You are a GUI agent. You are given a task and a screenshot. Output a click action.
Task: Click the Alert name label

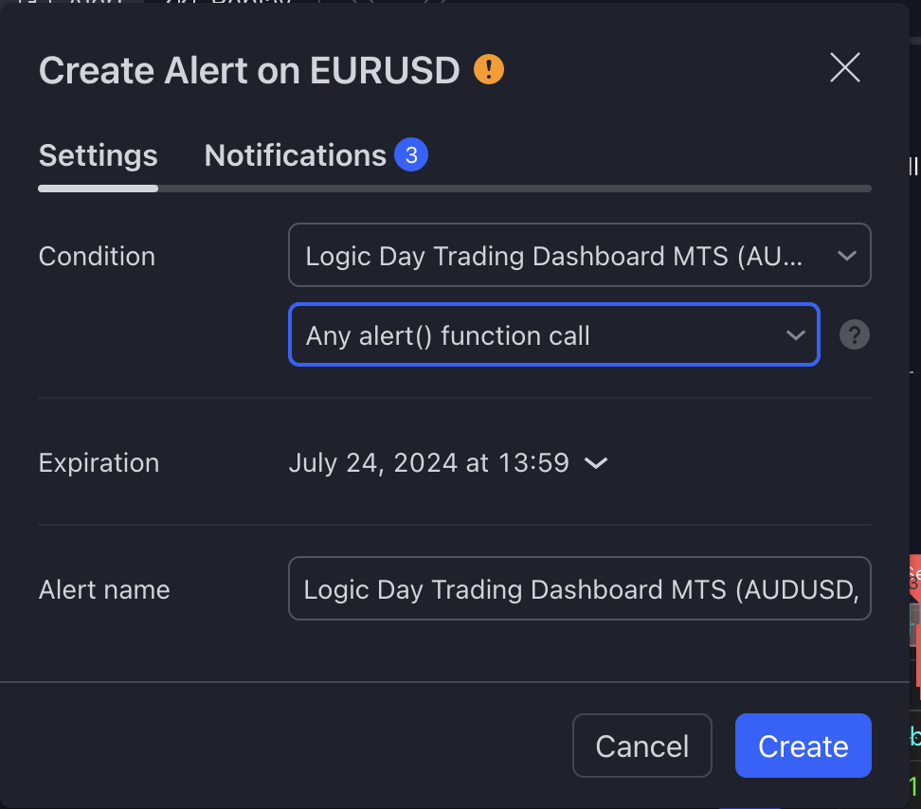coord(104,589)
